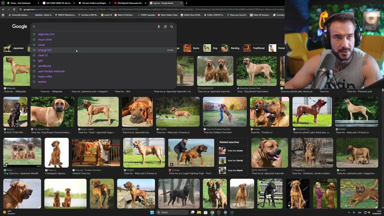Open Watch Ct Fletcher bookmark
384x216 pixels.
(x=124, y=15)
